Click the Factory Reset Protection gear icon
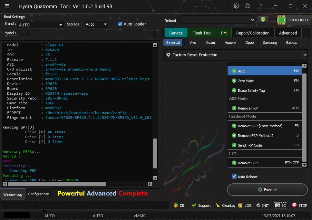This screenshot has height=220, width=312. pyautogui.click(x=168, y=55)
